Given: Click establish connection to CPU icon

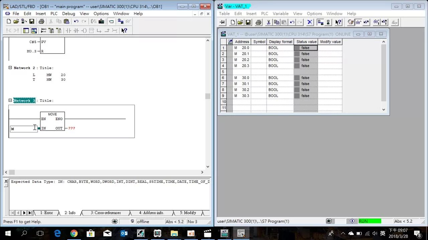Looking at the screenshot, I should [320, 22].
